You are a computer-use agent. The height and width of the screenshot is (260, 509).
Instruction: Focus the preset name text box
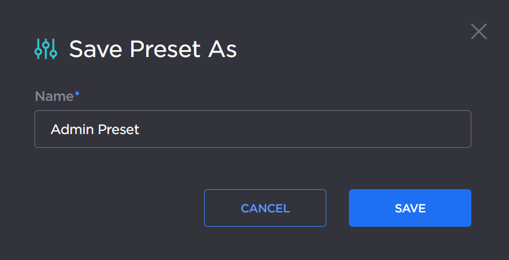click(x=252, y=129)
